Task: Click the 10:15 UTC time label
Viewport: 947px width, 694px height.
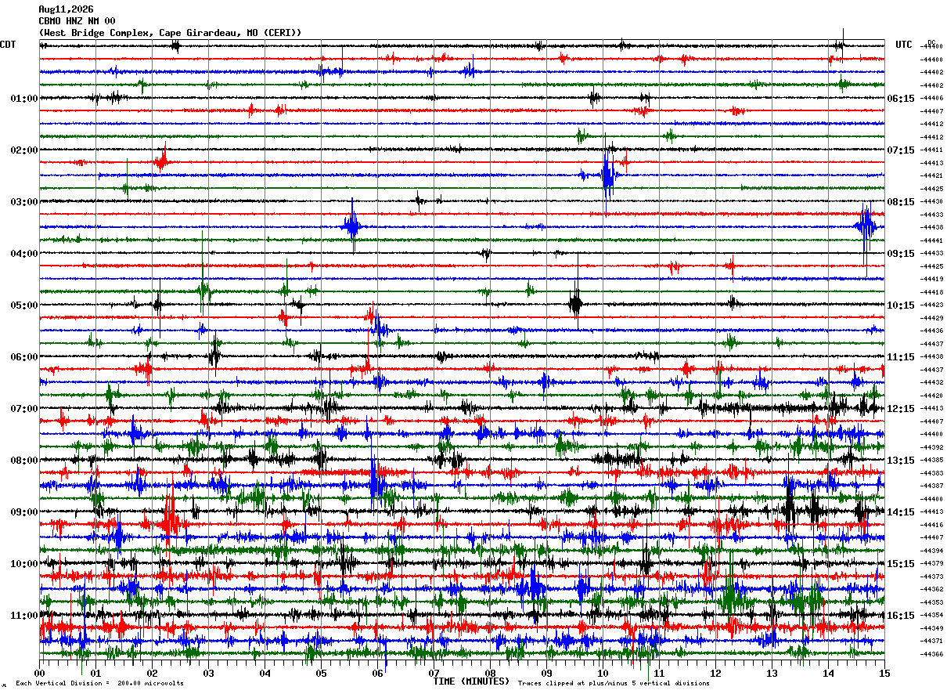Action: point(901,305)
